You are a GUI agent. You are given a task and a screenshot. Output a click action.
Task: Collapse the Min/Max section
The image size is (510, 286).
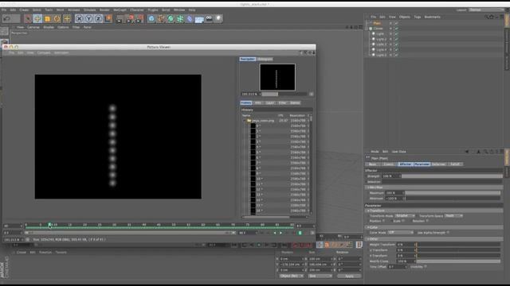(368, 187)
